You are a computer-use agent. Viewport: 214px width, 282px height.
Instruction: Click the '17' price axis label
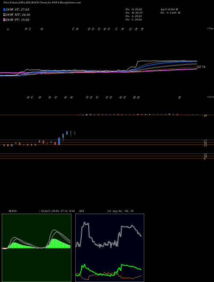pyautogui.click(x=205, y=141)
